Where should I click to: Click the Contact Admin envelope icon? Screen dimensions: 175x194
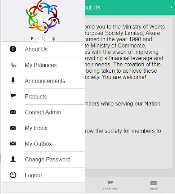(13, 112)
